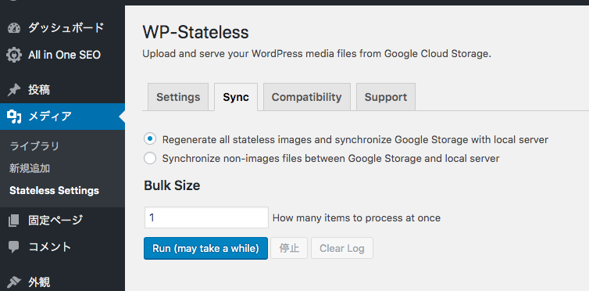Click the Run (may take a while) button
Viewport: 589px width, 291px height.
point(206,248)
